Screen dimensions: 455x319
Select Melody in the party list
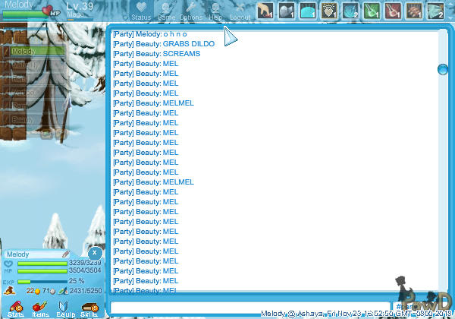(30, 51)
